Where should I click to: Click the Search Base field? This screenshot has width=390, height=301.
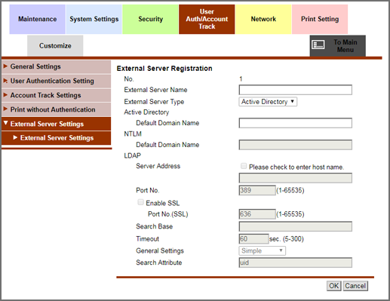point(296,226)
